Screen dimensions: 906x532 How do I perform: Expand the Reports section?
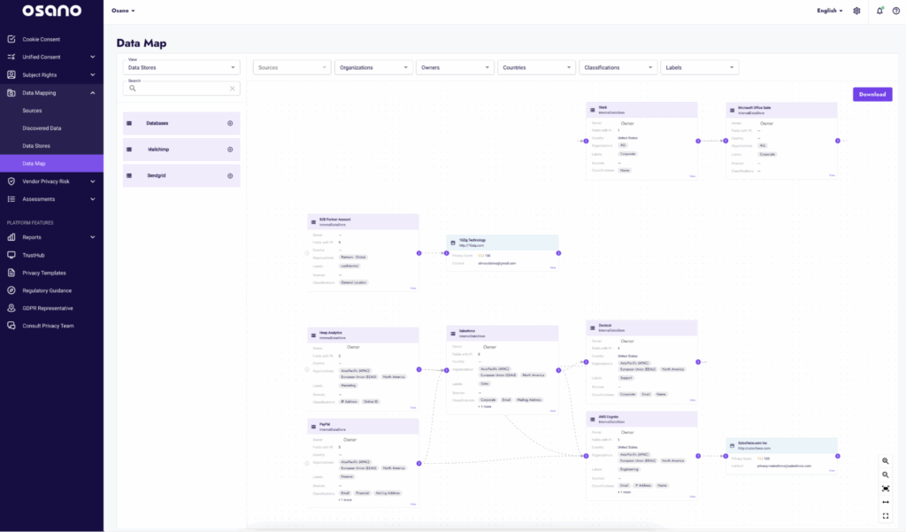[x=92, y=237]
